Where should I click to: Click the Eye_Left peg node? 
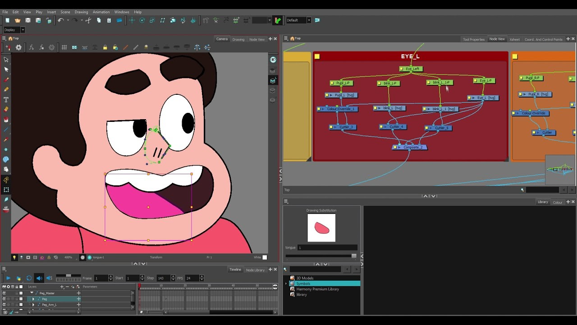point(411,69)
